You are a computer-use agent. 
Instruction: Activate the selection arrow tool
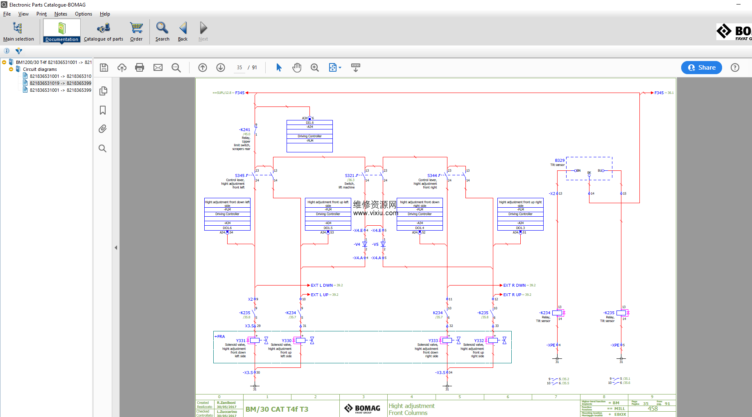(x=279, y=68)
